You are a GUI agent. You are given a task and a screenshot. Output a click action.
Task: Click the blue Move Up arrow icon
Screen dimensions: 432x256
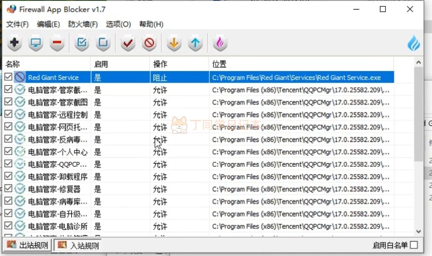coord(195,43)
